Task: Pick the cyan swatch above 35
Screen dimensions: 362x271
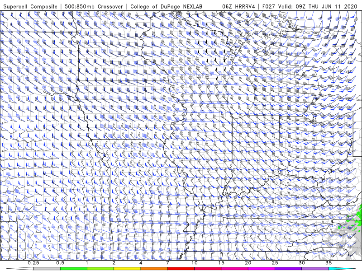Action: tap(342, 269)
